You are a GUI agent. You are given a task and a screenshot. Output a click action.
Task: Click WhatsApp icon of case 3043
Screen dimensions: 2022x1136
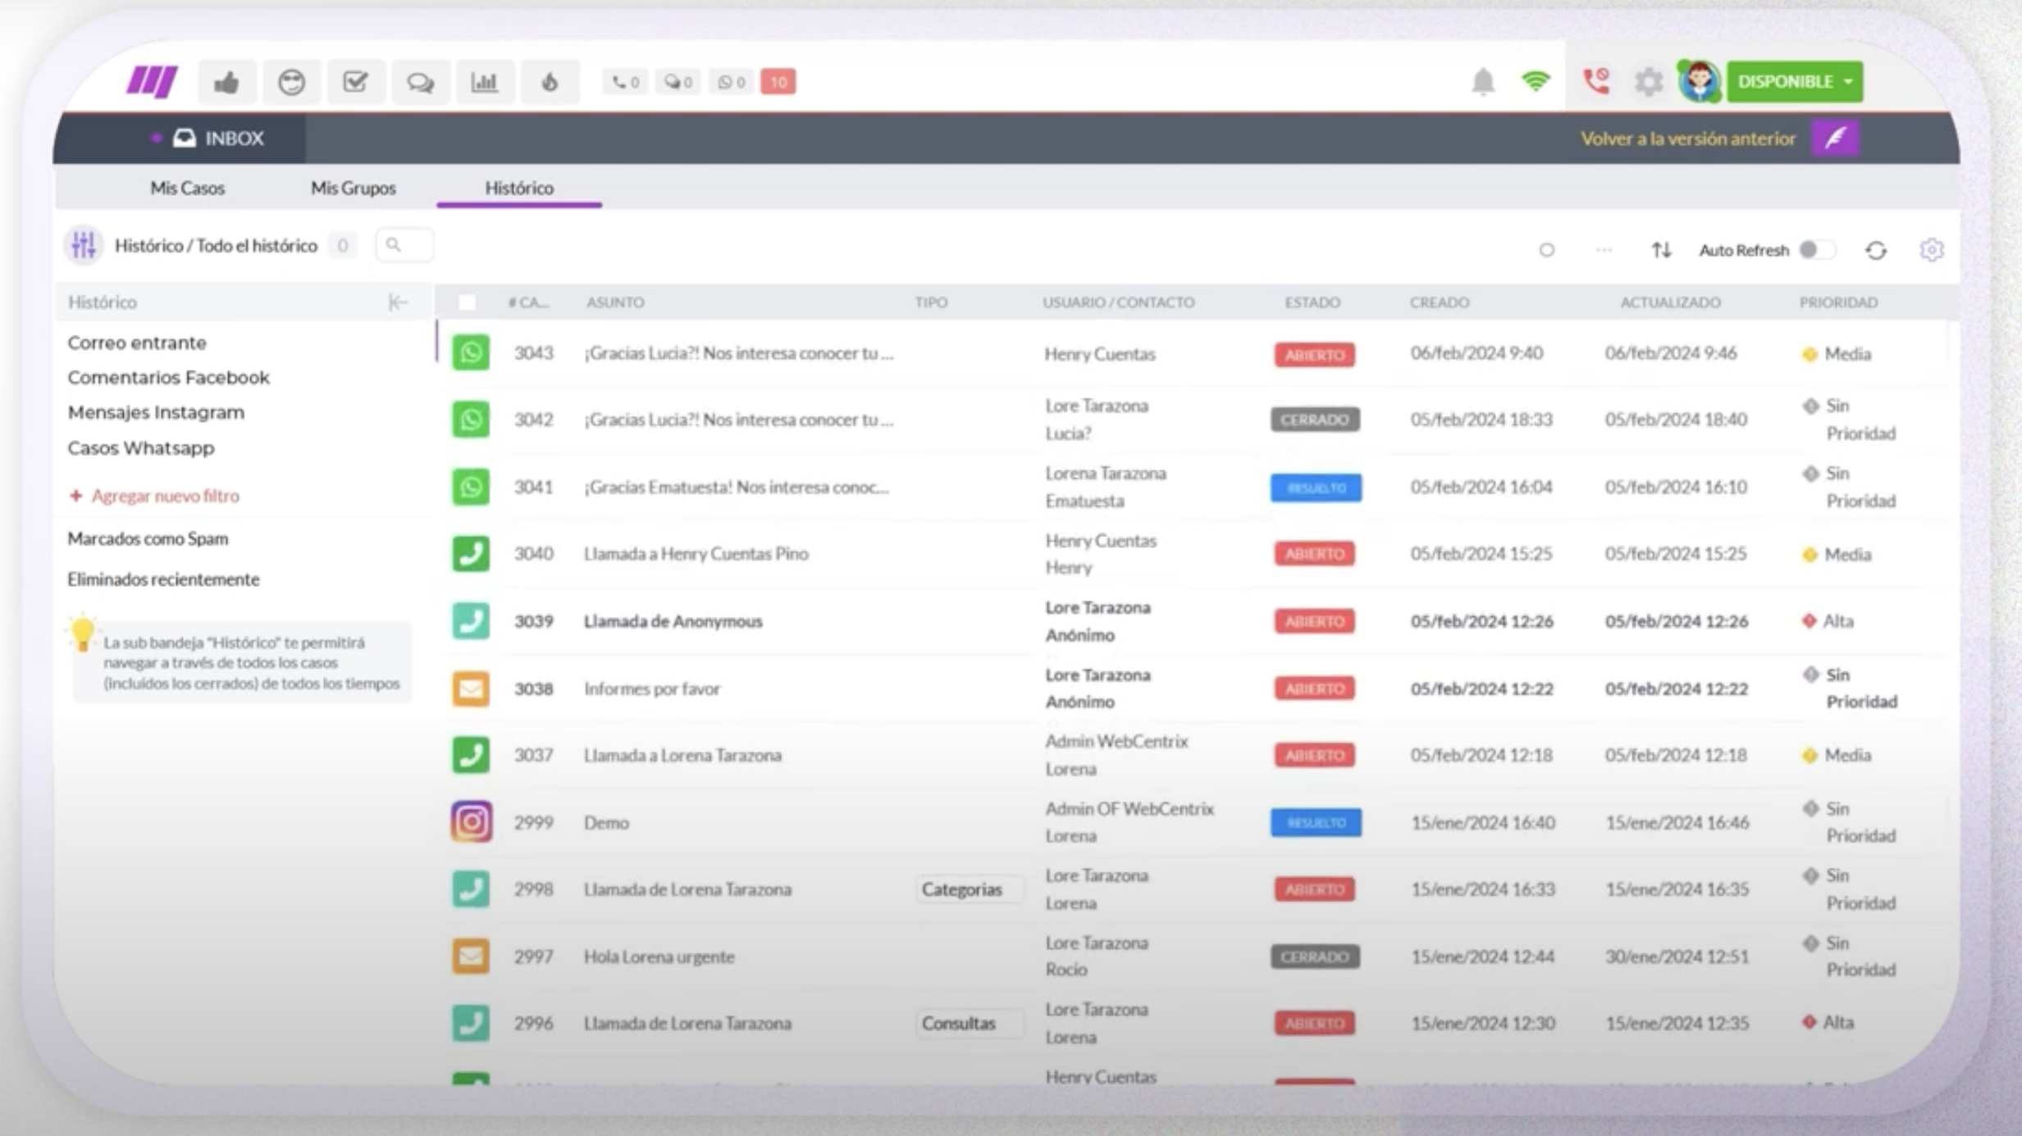coord(471,353)
